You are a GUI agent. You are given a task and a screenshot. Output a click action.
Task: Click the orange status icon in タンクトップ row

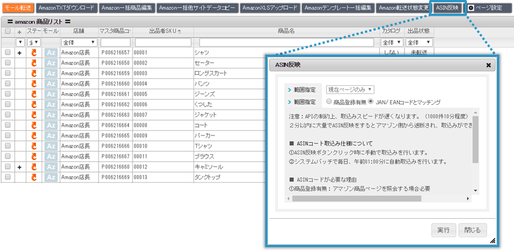click(34, 178)
